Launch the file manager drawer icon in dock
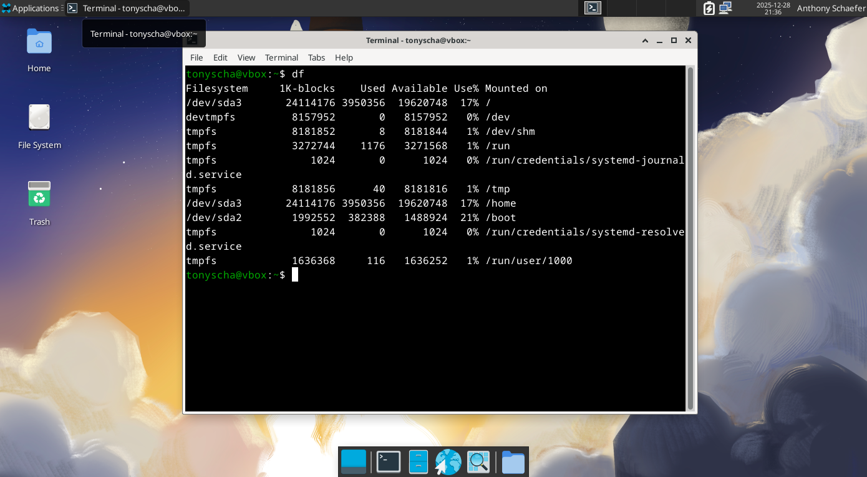867x477 pixels. tap(418, 461)
